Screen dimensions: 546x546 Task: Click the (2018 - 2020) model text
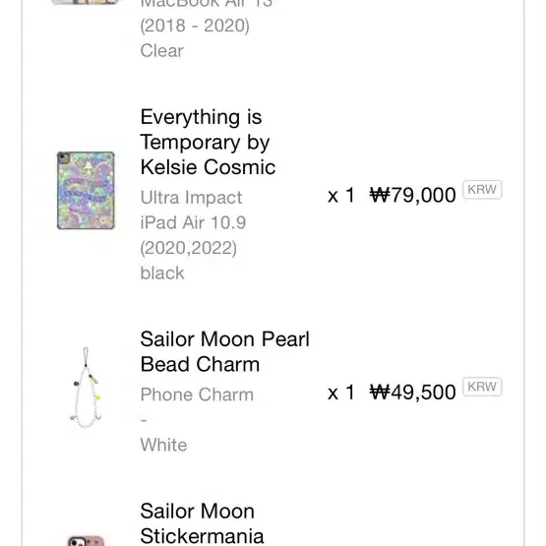195,26
